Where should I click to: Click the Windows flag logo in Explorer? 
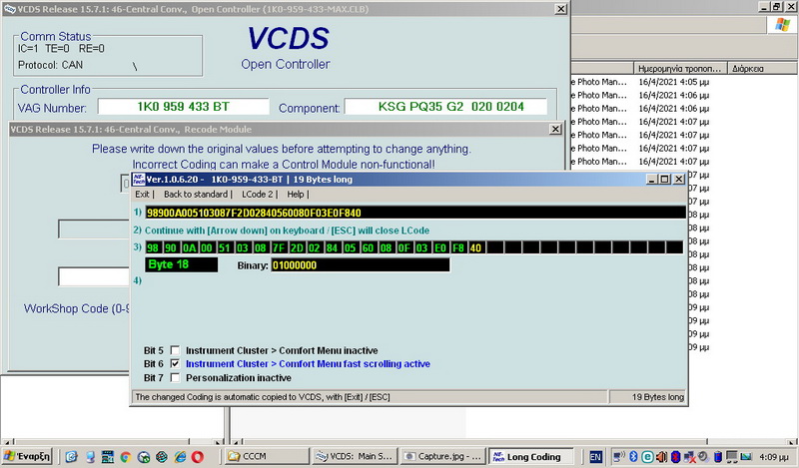pyautogui.click(x=782, y=24)
